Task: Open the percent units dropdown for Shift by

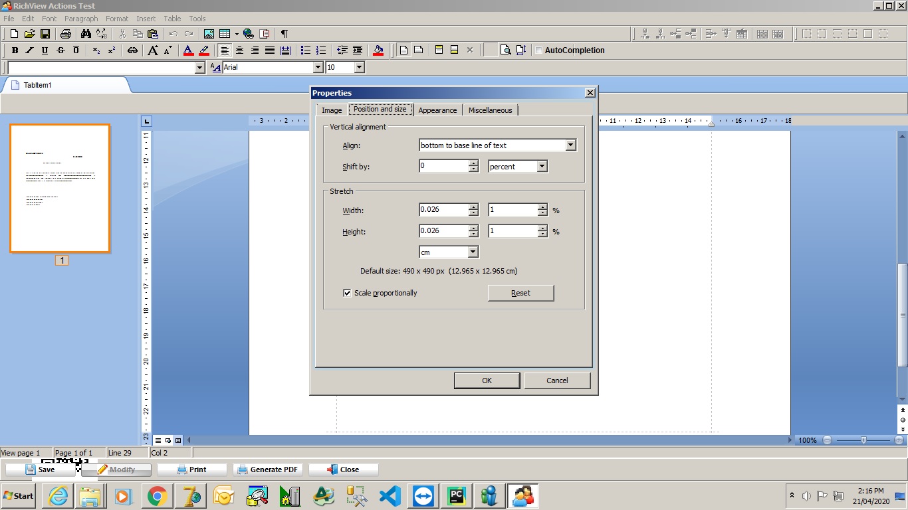Action: (542, 167)
